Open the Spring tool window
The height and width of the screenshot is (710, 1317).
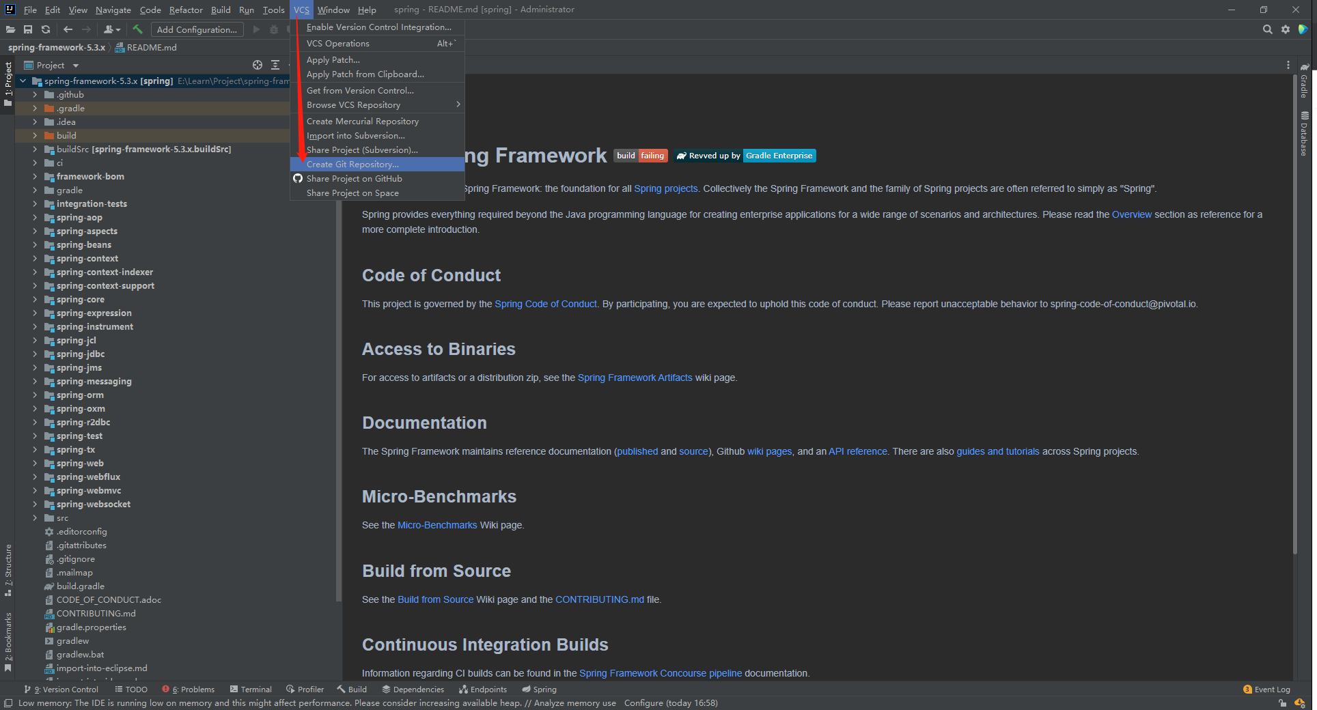tap(540, 690)
